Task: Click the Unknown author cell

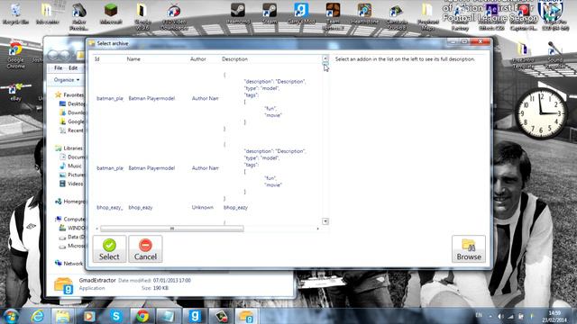Action: click(x=202, y=208)
